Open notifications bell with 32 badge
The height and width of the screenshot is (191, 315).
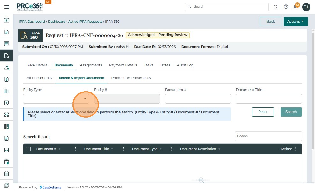coord(295,6)
